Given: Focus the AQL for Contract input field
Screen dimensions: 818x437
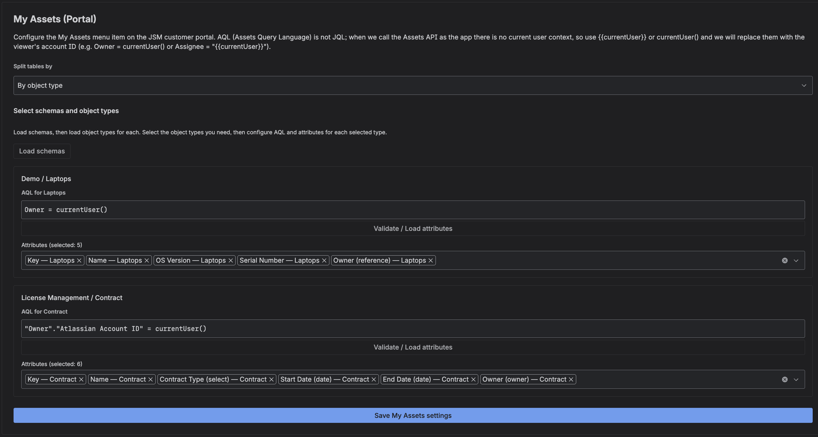Looking at the screenshot, I should tap(413, 329).
